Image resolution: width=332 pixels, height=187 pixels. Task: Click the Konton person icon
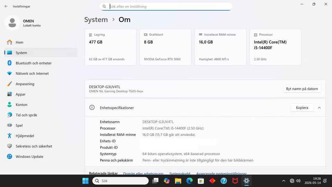point(10,105)
